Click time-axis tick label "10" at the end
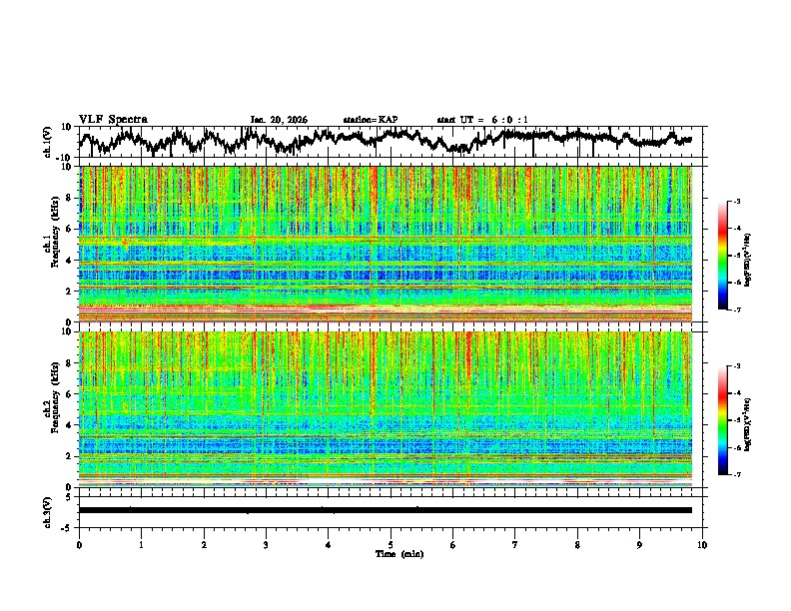Viewport: 791px width, 611px height. [702, 545]
